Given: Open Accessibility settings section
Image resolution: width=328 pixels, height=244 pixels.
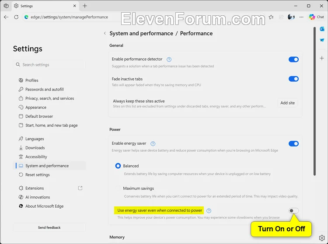Looking at the screenshot, I should pos(49,157).
